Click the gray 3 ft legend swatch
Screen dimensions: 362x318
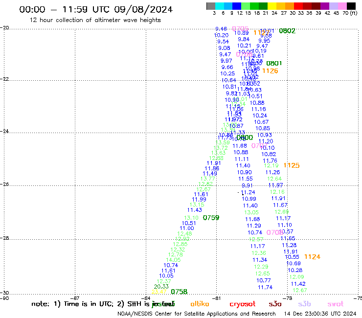pos(211,6)
